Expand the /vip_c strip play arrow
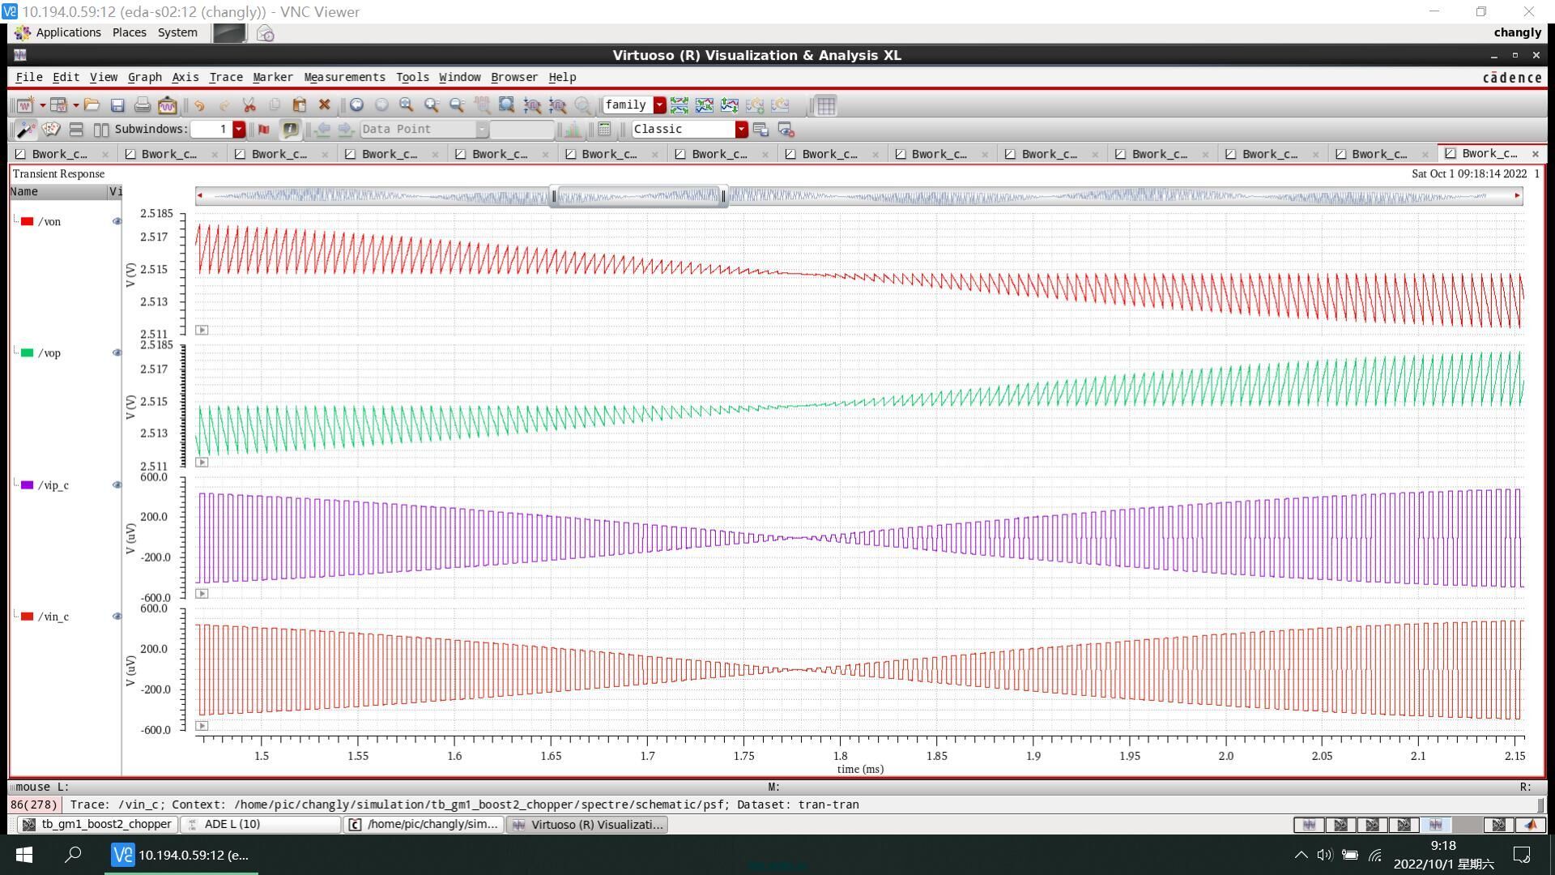Viewport: 1555px width, 875px height. [202, 594]
